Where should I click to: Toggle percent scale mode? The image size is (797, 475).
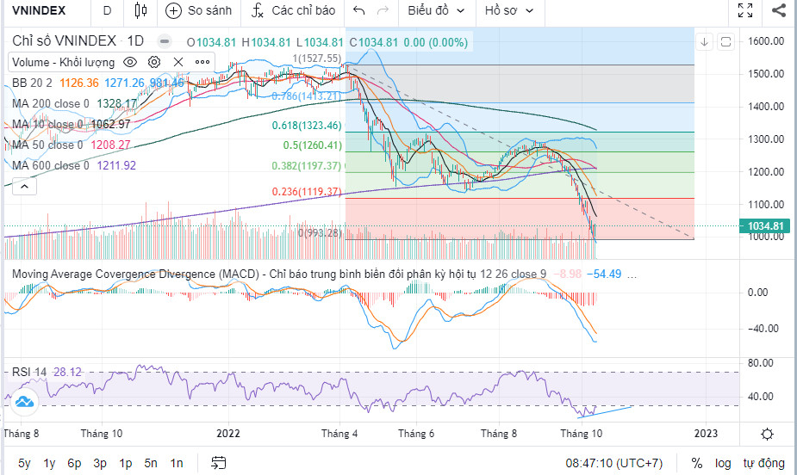coord(697,463)
